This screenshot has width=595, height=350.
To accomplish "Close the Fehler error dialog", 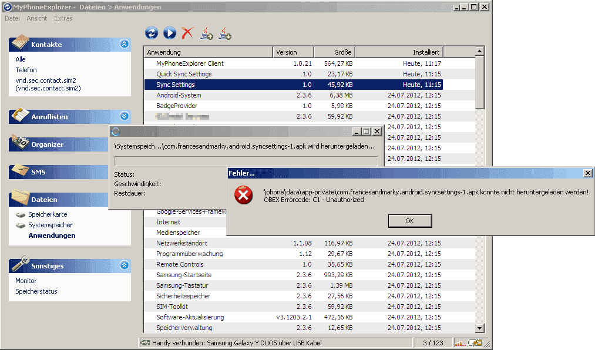I will click(x=588, y=173).
